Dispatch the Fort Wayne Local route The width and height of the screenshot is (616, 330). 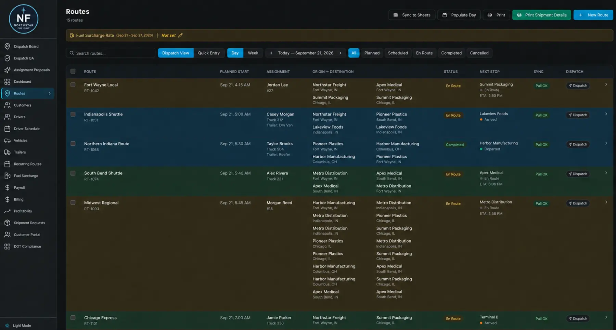tap(578, 85)
